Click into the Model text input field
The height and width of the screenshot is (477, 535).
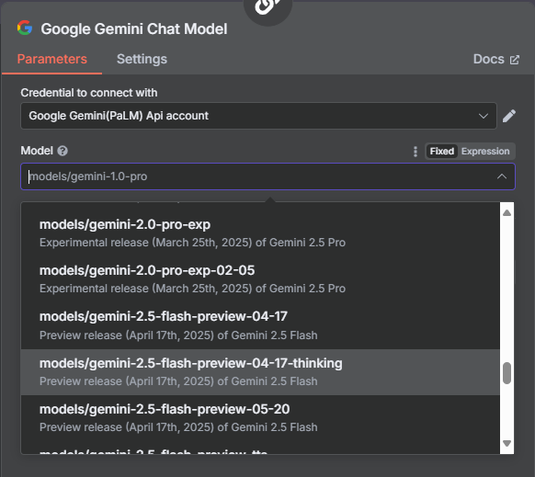259,176
